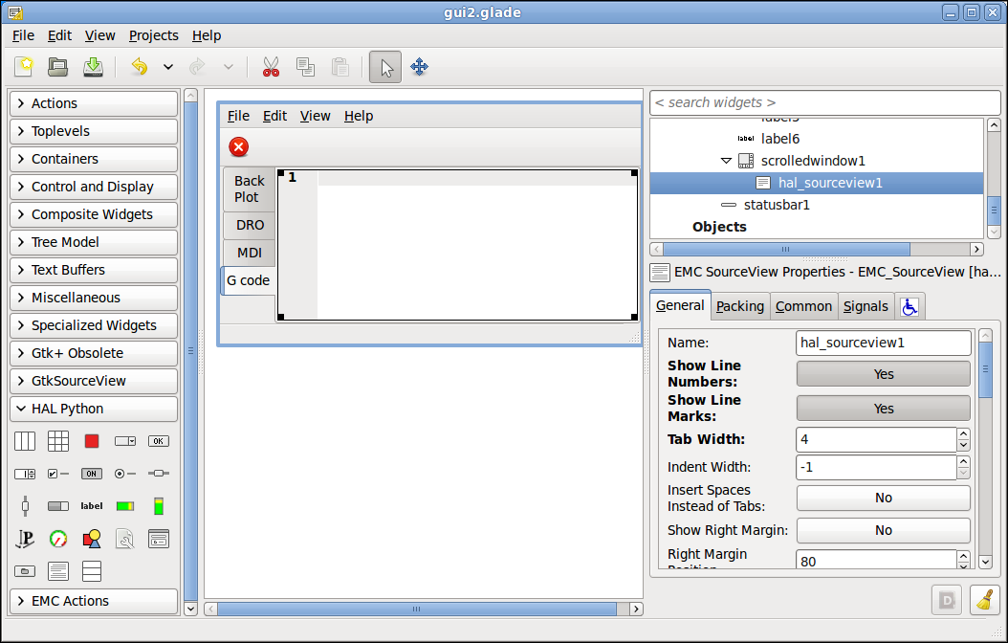Select the HAL Table grid palette widget
Screen dimensions: 1008x643
click(x=57, y=441)
